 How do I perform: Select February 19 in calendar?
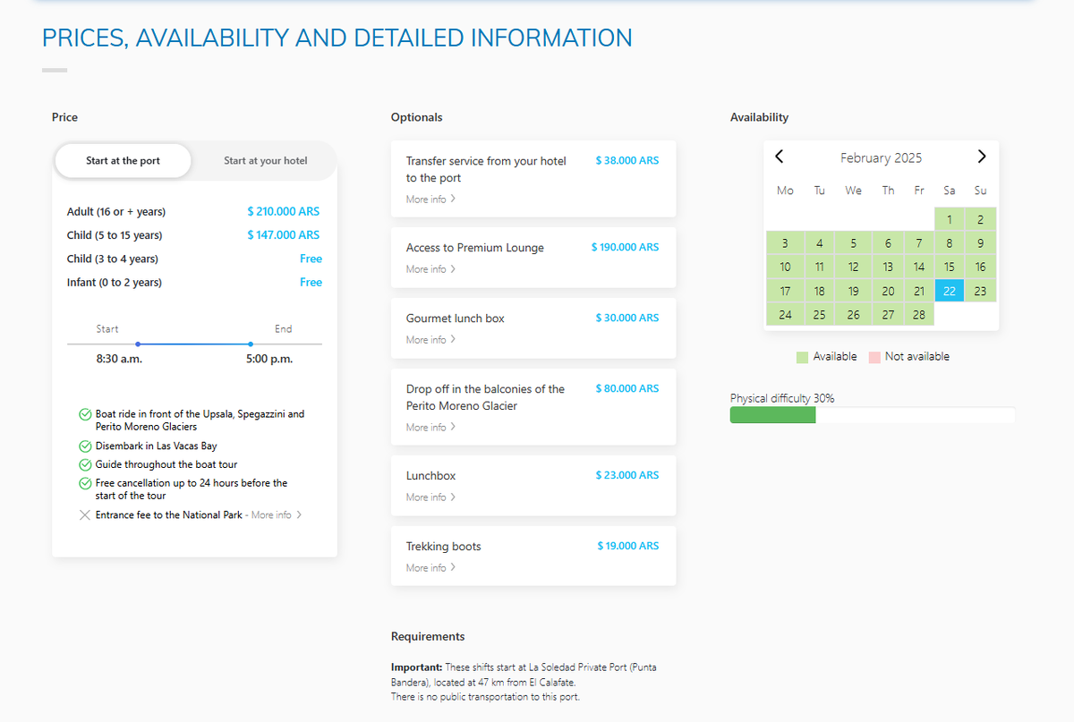[x=853, y=291]
